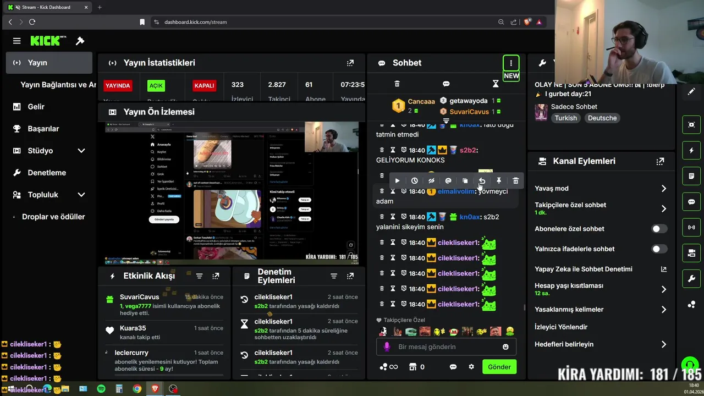Click username s2b2 in chat
The height and width of the screenshot is (396, 704).
point(469,150)
